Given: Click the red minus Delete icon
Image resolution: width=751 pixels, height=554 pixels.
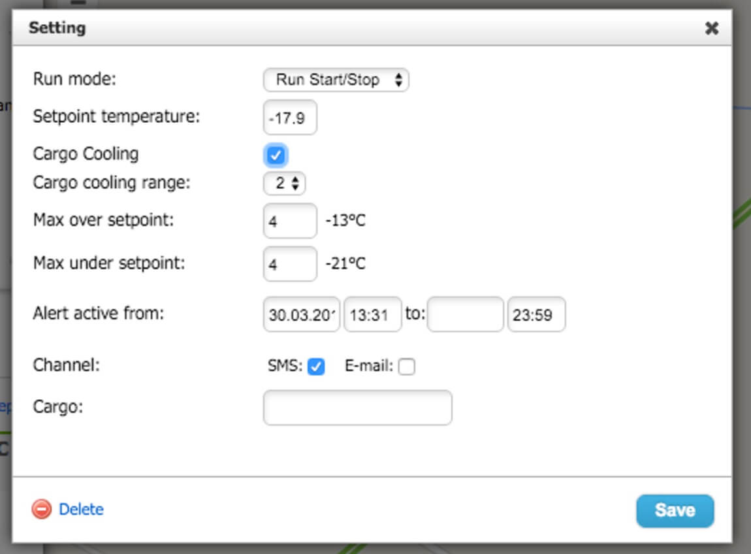Looking at the screenshot, I should [41, 510].
